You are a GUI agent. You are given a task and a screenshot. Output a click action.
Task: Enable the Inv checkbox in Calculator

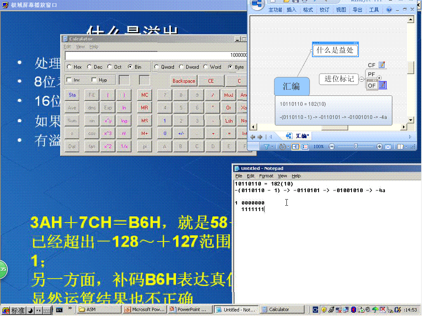[69, 80]
